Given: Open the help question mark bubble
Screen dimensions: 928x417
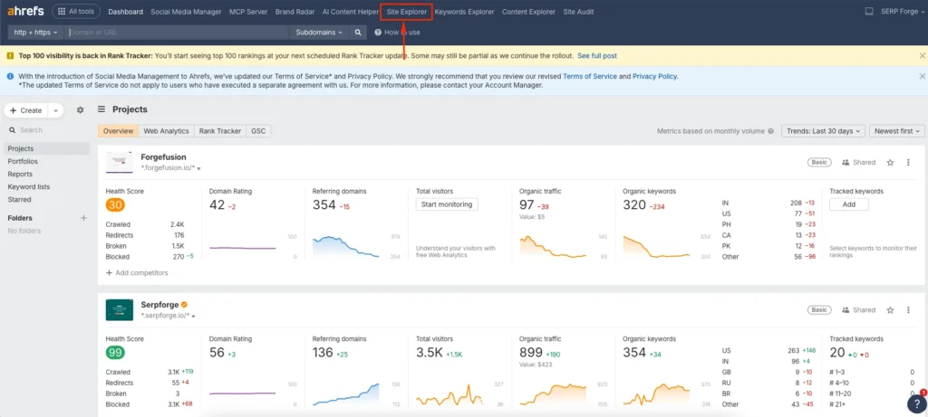Looking at the screenshot, I should coord(915,404).
